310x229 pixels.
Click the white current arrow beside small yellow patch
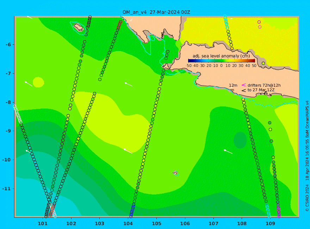tap(29, 83)
